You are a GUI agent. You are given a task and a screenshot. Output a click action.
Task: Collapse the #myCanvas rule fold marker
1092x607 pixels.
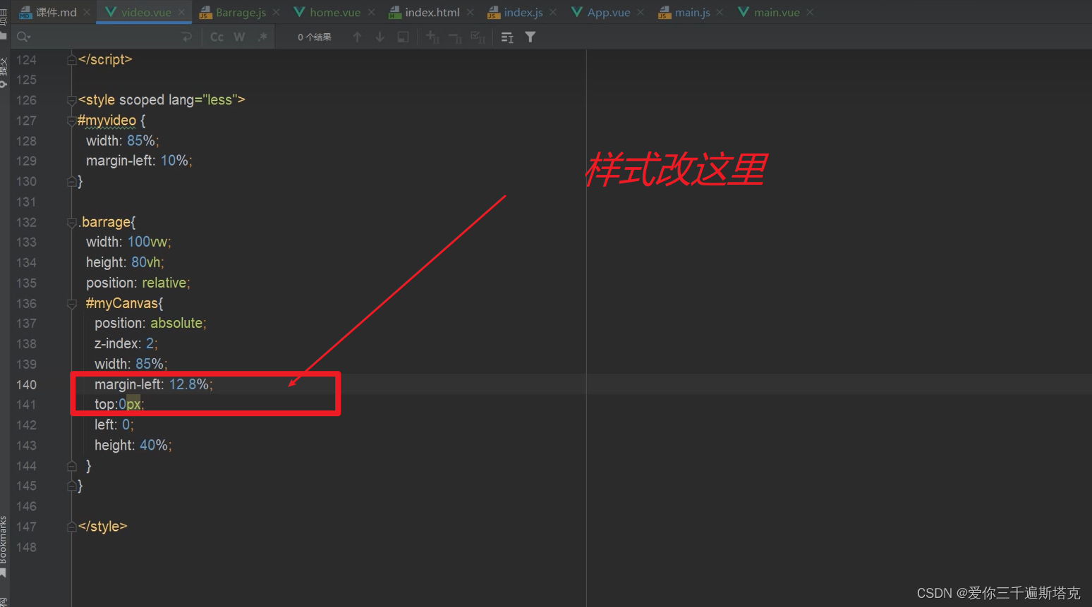click(71, 304)
